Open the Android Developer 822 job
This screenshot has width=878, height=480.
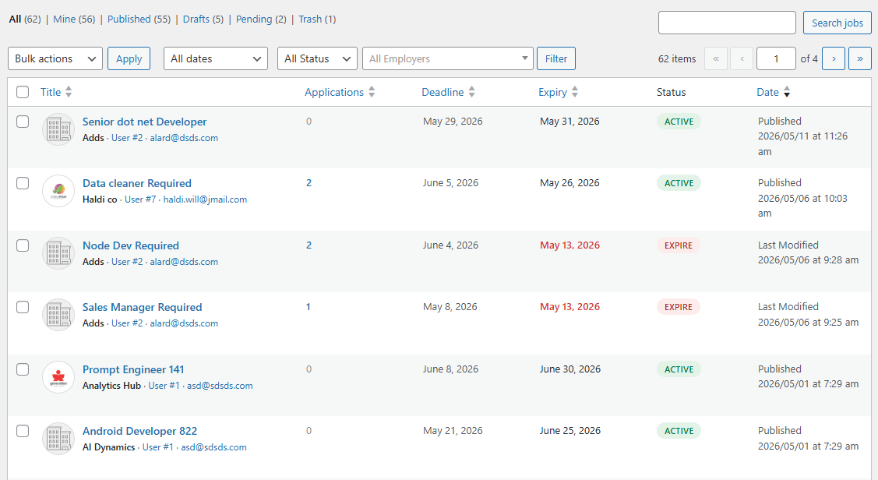(139, 431)
